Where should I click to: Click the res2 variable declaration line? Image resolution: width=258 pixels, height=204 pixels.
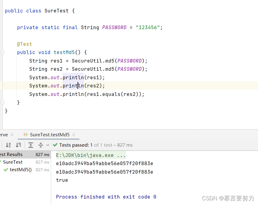88,69
